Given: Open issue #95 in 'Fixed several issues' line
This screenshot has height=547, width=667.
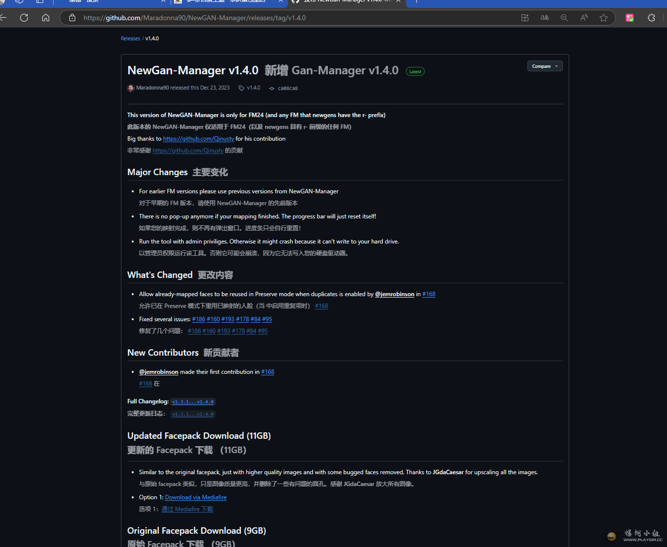Looking at the screenshot, I should (x=267, y=319).
